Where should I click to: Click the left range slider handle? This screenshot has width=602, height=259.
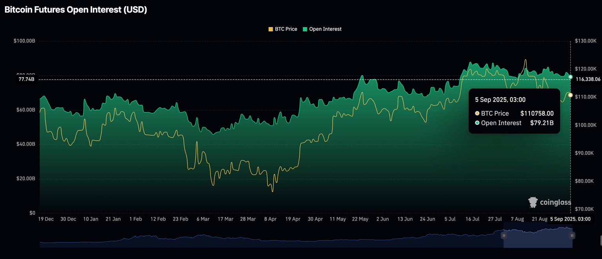pos(504,235)
